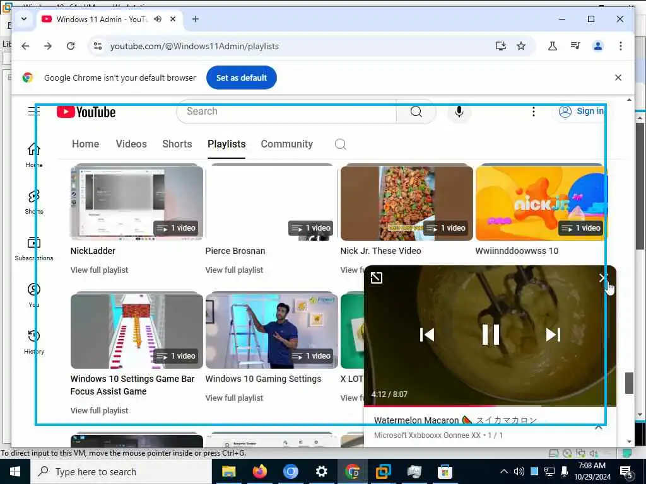The image size is (646, 484).
Task: Switch to Shorts channel tab
Action: click(x=177, y=144)
